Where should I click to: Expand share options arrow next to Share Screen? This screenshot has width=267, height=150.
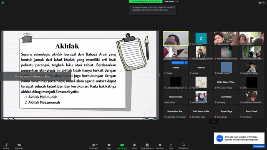(x=127, y=145)
